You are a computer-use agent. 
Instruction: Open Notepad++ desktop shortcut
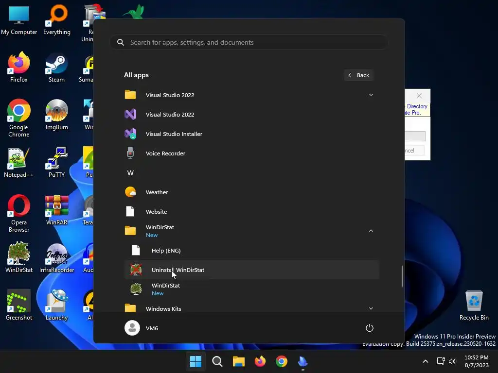[x=19, y=162]
